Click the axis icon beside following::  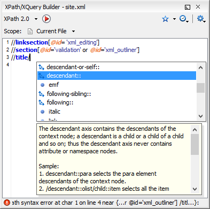point(41,103)
